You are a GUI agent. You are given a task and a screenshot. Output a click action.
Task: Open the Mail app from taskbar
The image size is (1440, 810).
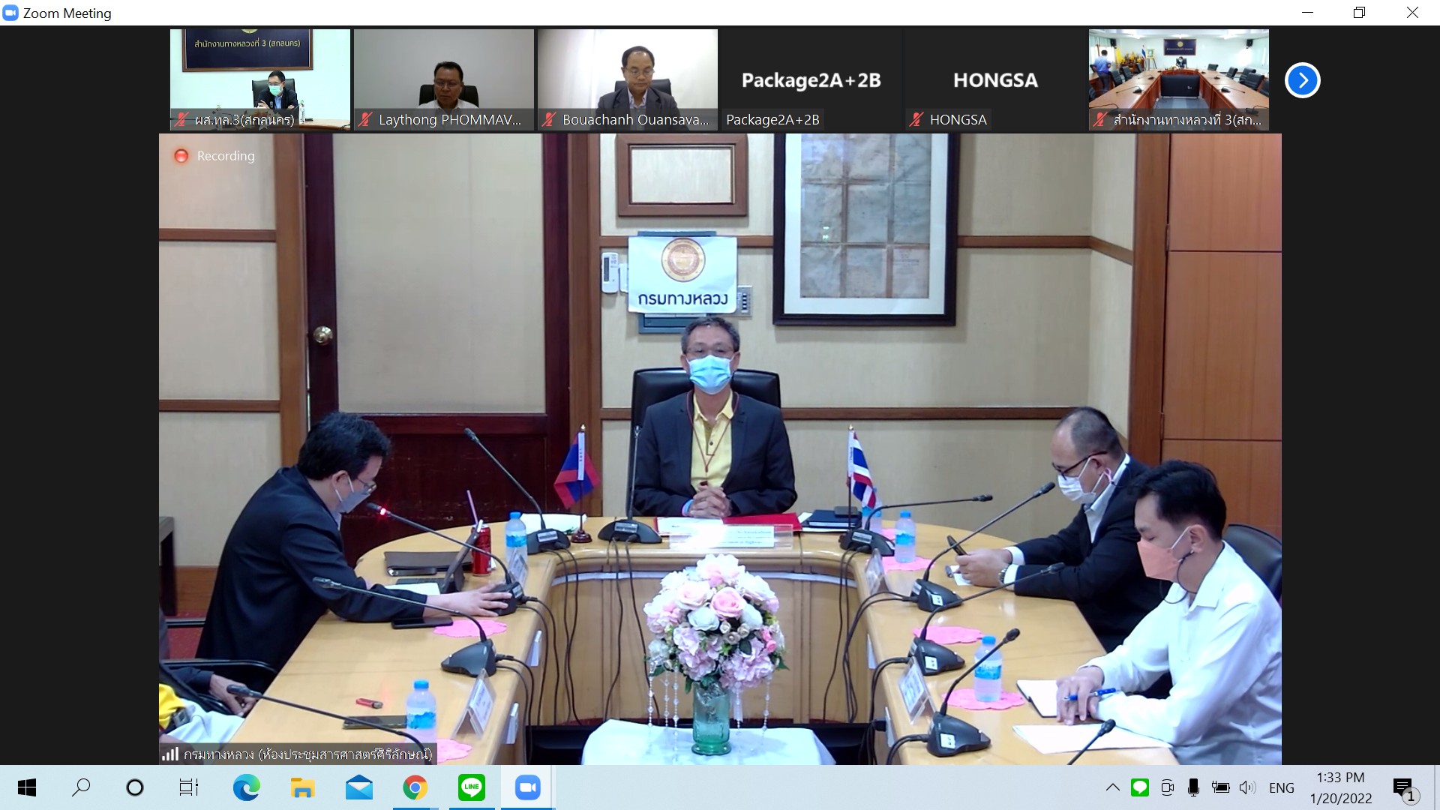click(x=358, y=787)
